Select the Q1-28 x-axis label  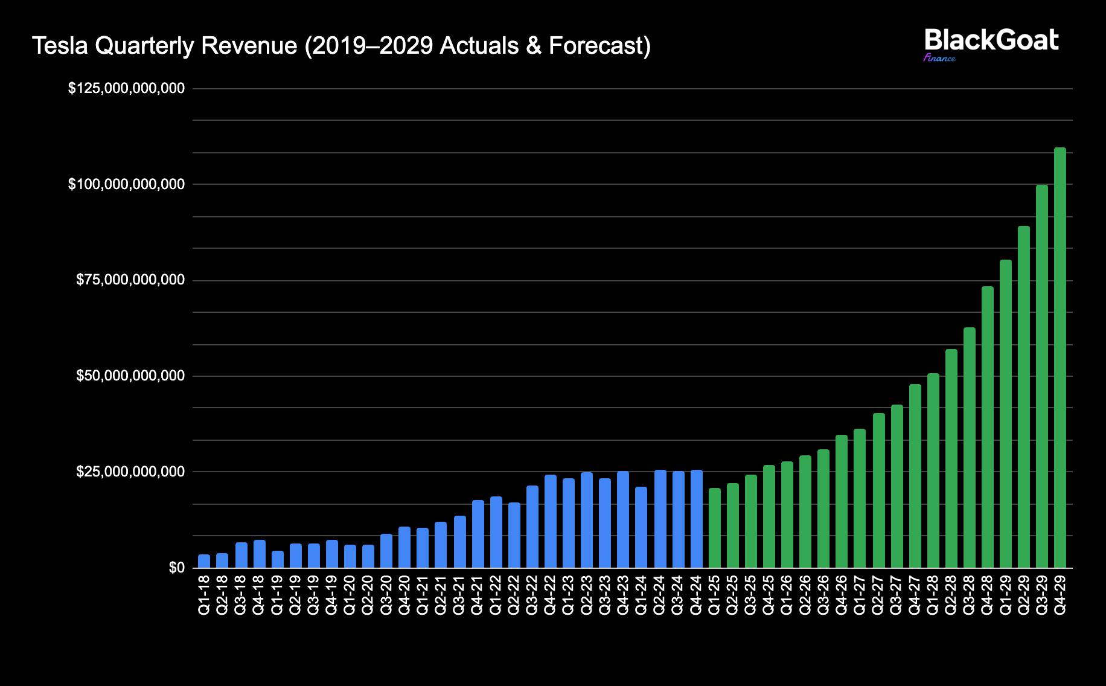933,595
